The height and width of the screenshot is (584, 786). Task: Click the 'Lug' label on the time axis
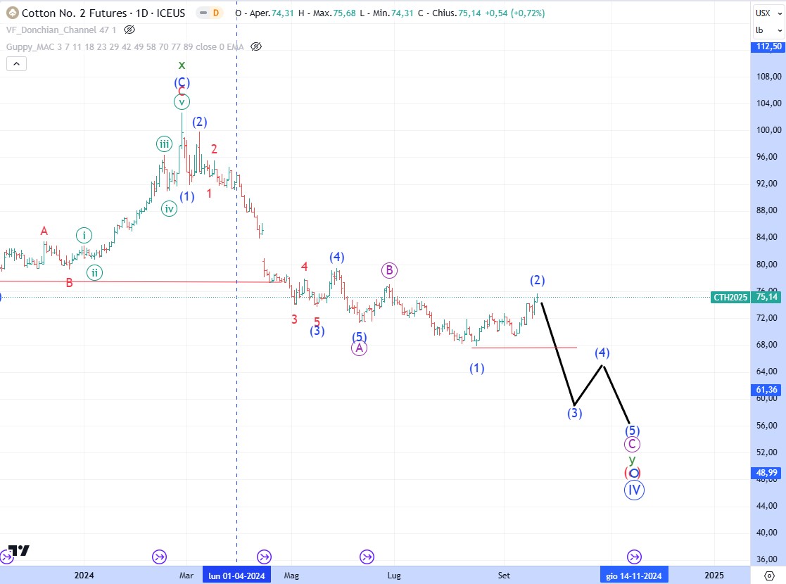[x=394, y=576]
